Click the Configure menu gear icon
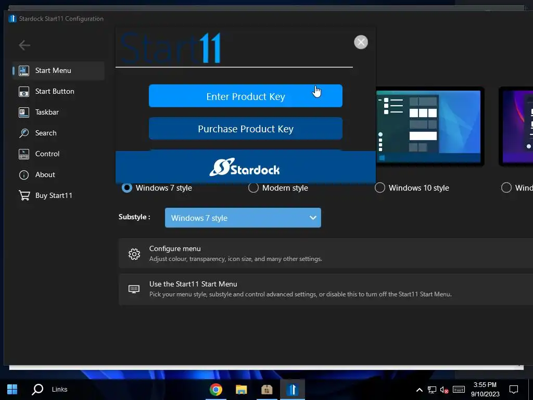Viewport: 533px width, 400px height. tap(134, 254)
